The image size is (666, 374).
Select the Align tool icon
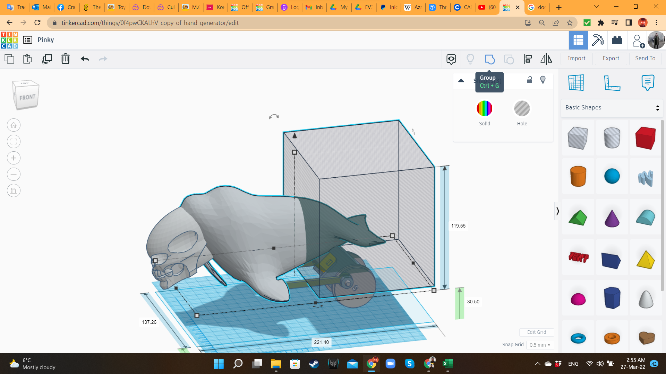point(528,59)
